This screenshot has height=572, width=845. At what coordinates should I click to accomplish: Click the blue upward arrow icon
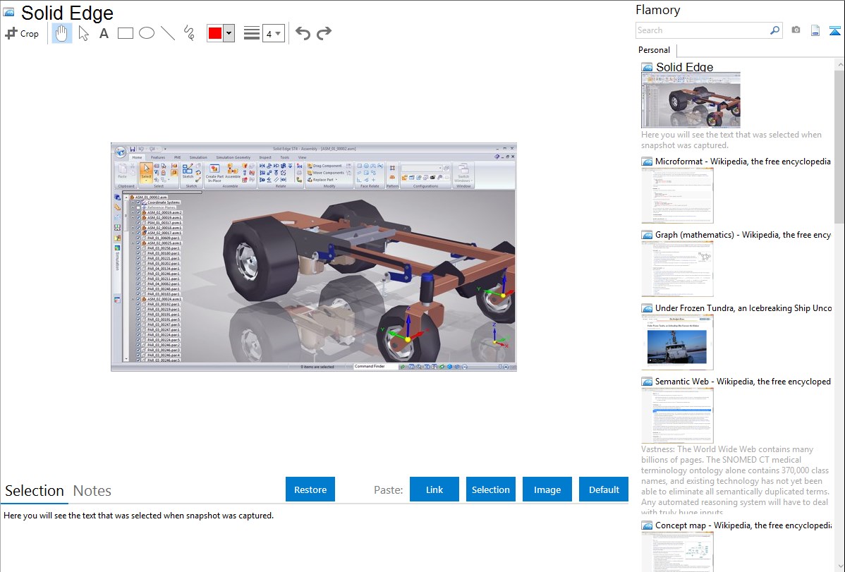pyautogui.click(x=834, y=30)
